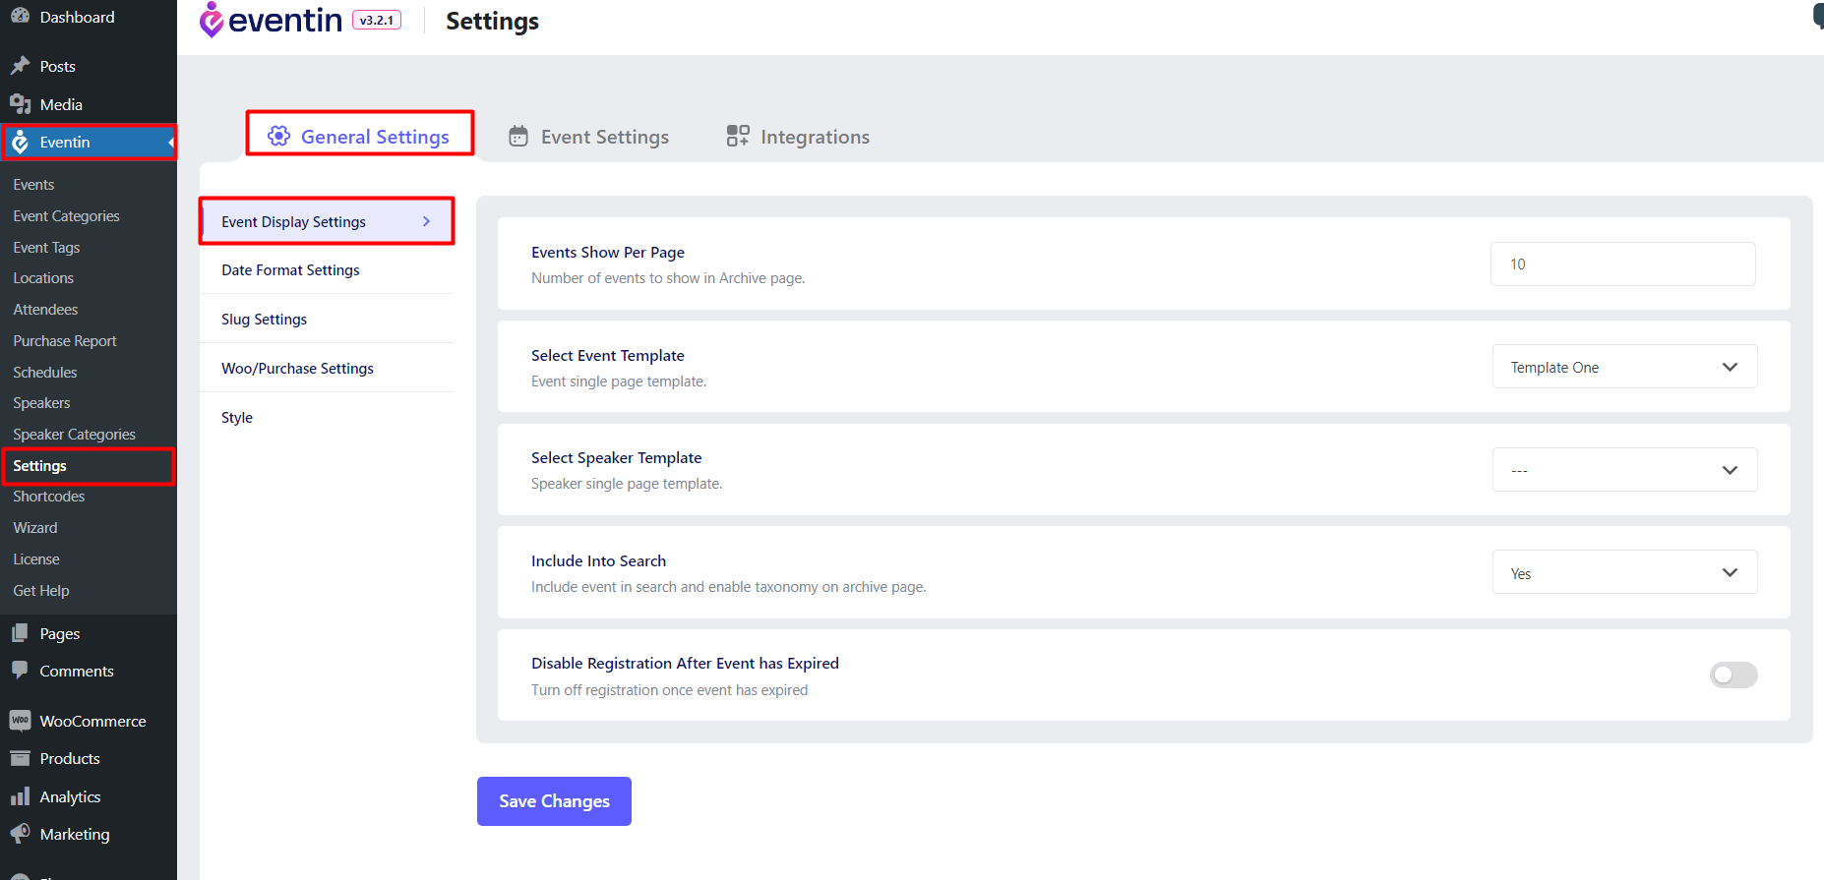Toggle Disable Registration After Event has Expired
Image resolution: width=1824 pixels, height=880 pixels.
pos(1733,675)
